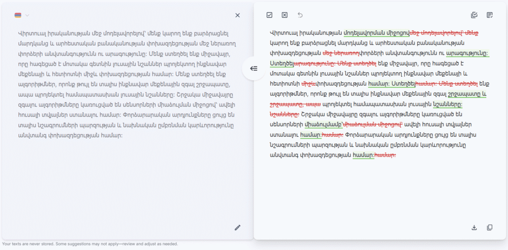The height and width of the screenshot is (250, 508).
Task: Edit the original text with pencil icon
Action: [238, 228]
